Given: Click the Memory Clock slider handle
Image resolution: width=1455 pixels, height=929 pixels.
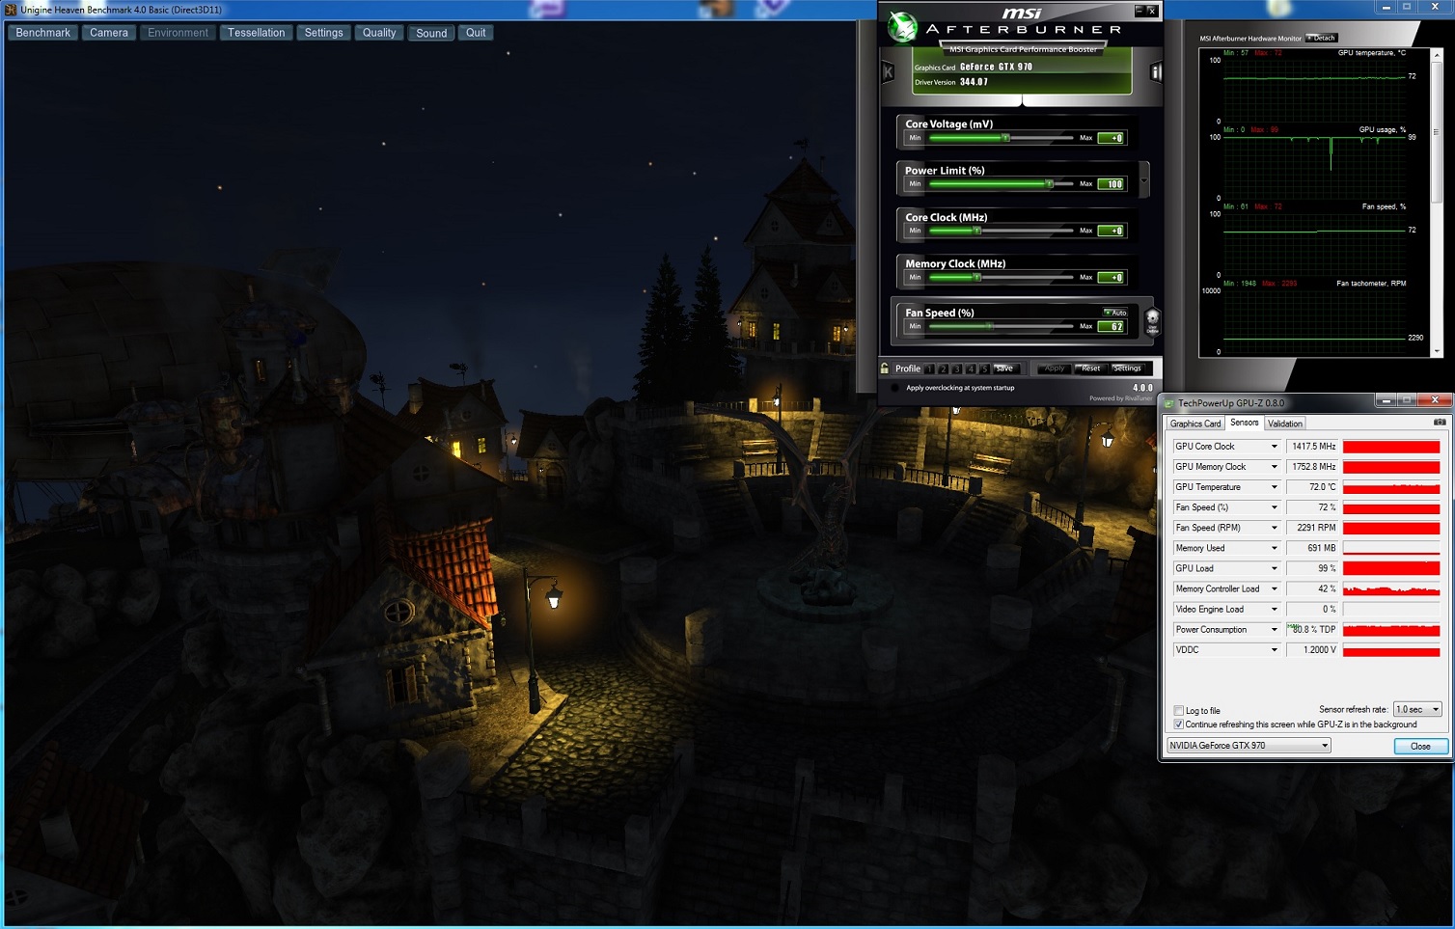Looking at the screenshot, I should pyautogui.click(x=977, y=277).
